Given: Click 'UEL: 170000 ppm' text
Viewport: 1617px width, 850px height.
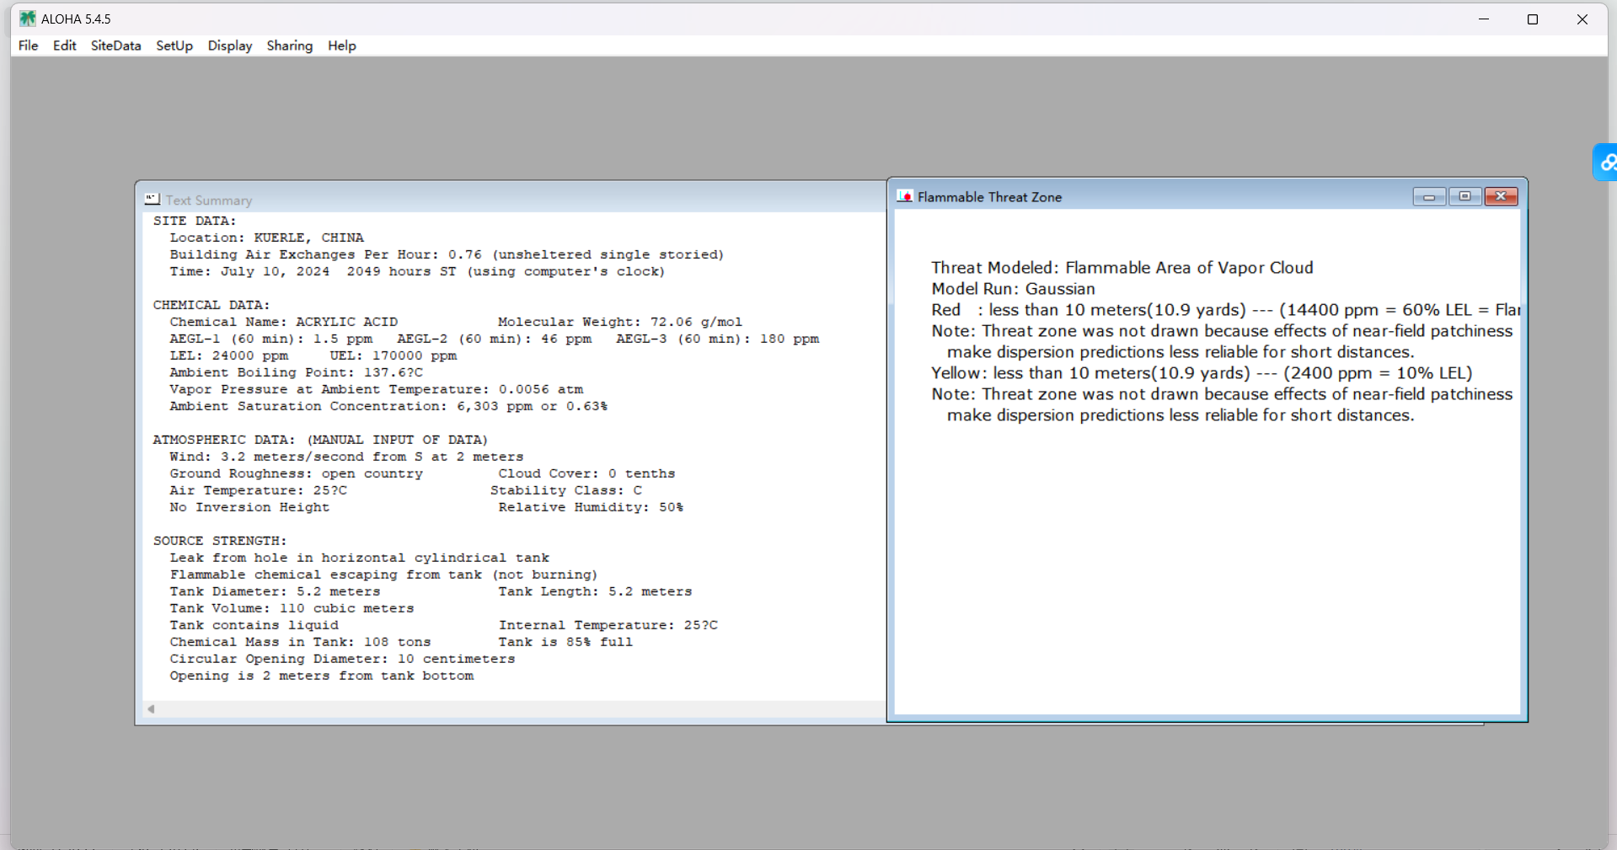Looking at the screenshot, I should pyautogui.click(x=393, y=356).
